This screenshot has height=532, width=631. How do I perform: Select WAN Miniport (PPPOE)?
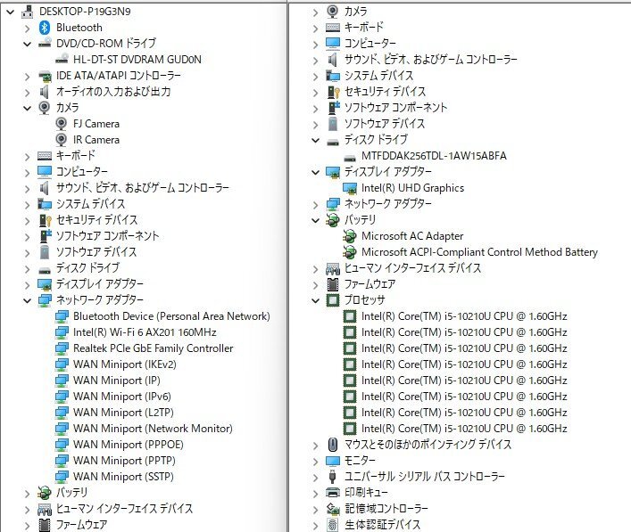coord(129,445)
